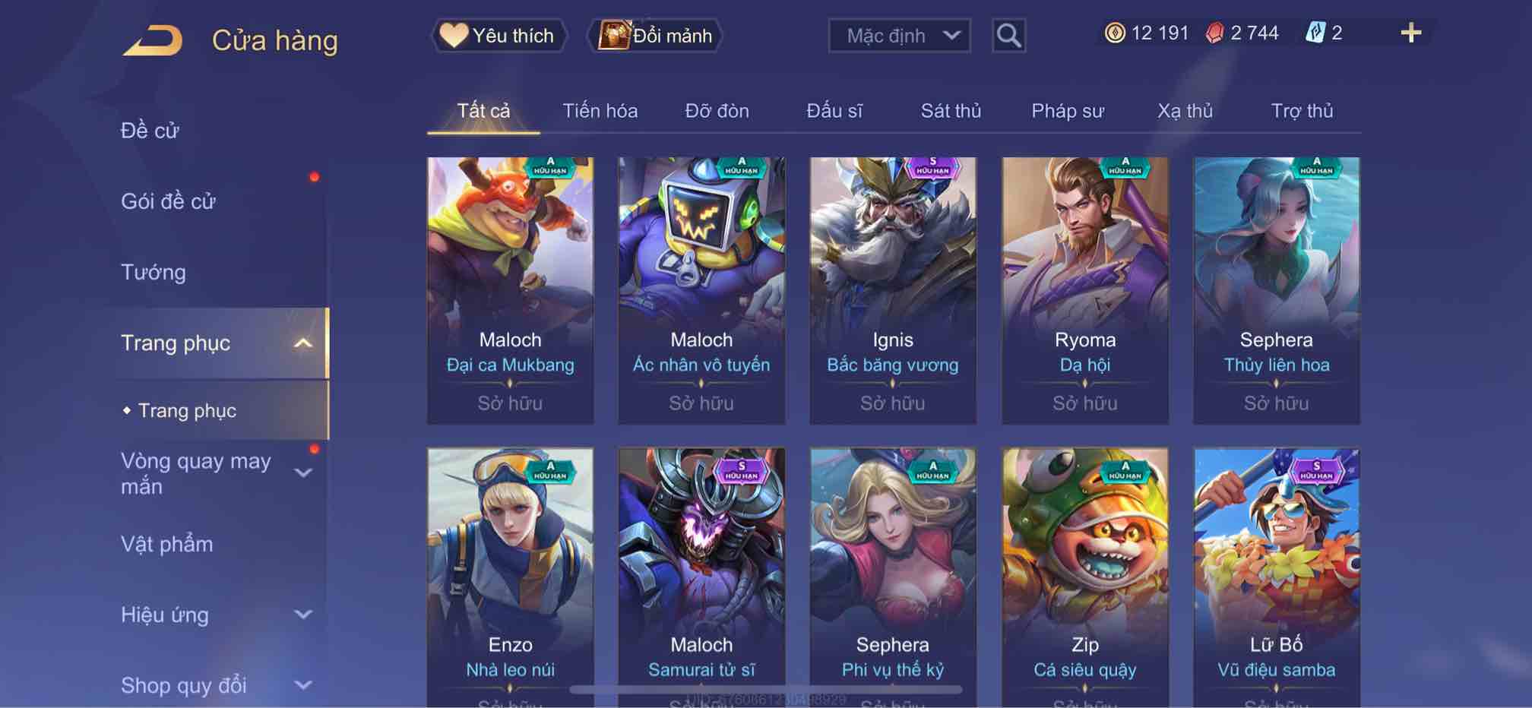Click the heart icon in Yêu thích
Screen dimensions: 1532x708
(x=454, y=36)
